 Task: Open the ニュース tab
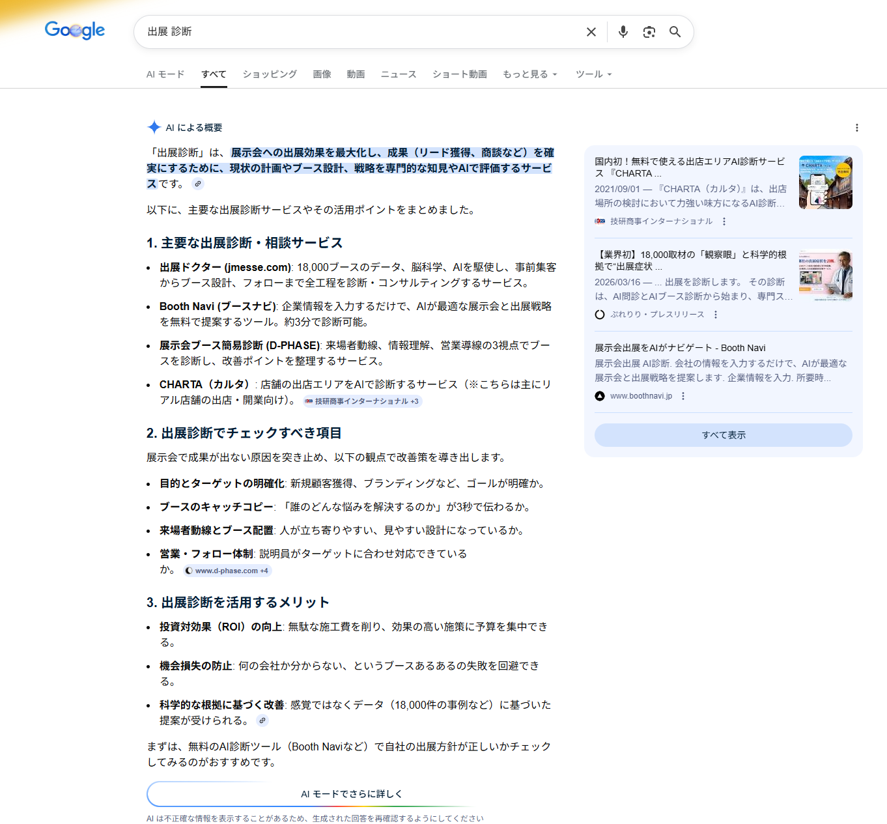point(399,74)
